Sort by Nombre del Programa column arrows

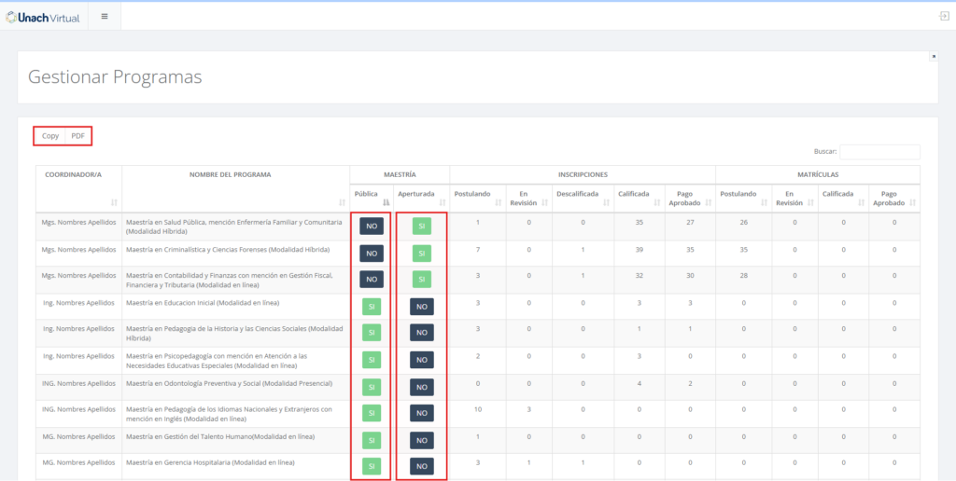342,201
